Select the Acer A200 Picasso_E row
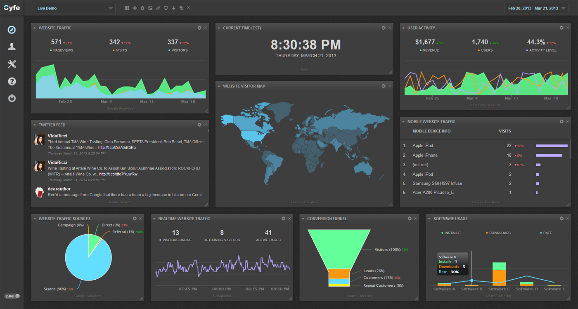Screen dimensions: 578x309 pos(485,192)
